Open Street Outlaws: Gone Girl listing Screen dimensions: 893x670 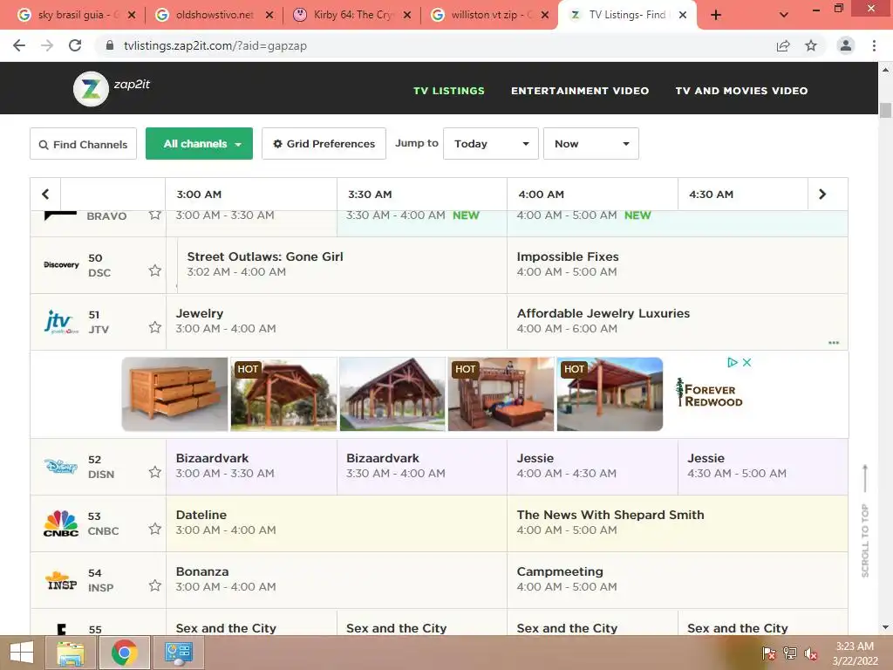(x=342, y=265)
